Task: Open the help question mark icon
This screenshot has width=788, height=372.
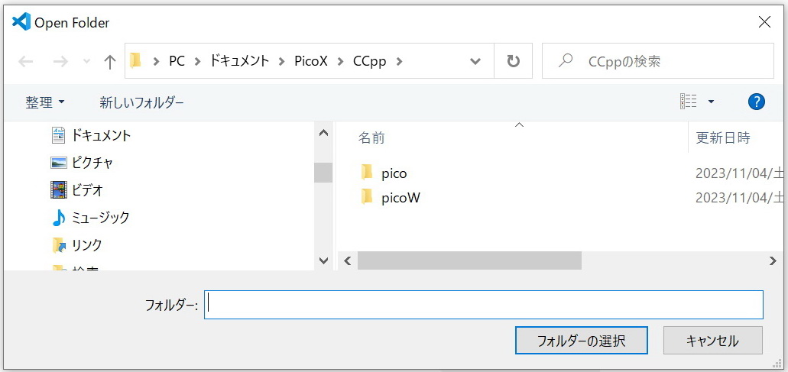Action: pos(757,102)
